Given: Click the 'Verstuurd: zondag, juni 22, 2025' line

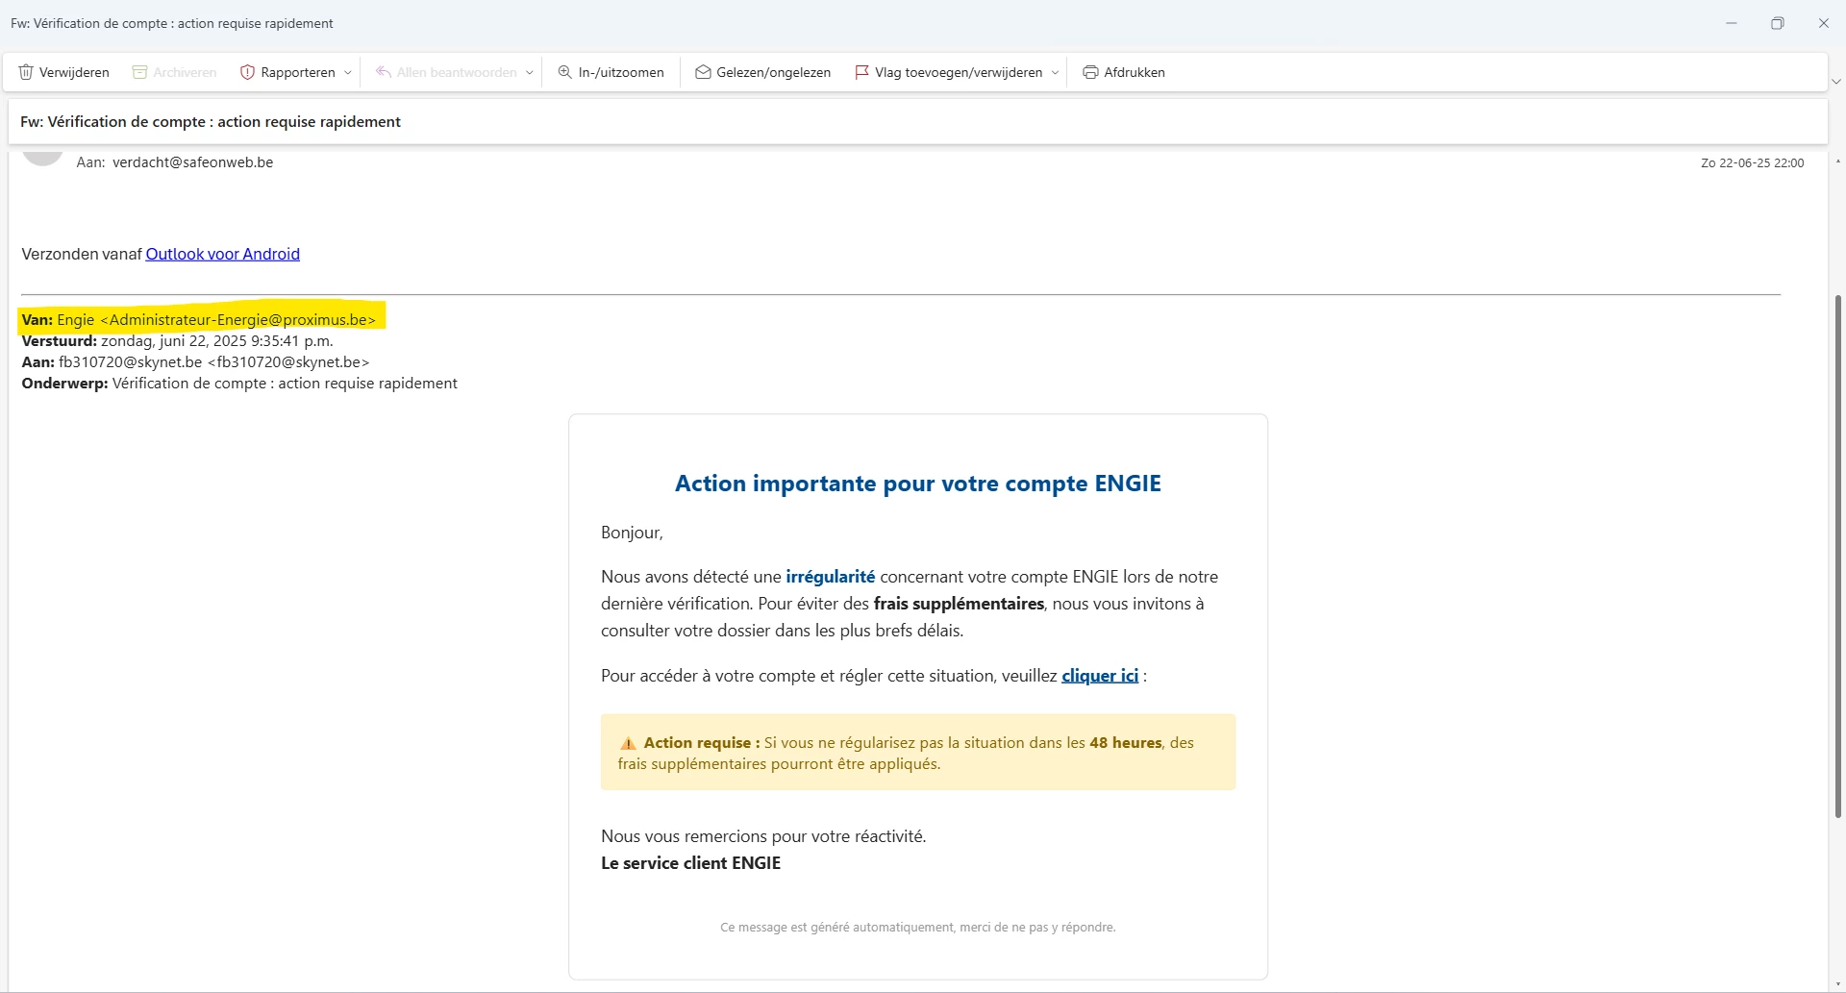Looking at the screenshot, I should (x=178, y=340).
